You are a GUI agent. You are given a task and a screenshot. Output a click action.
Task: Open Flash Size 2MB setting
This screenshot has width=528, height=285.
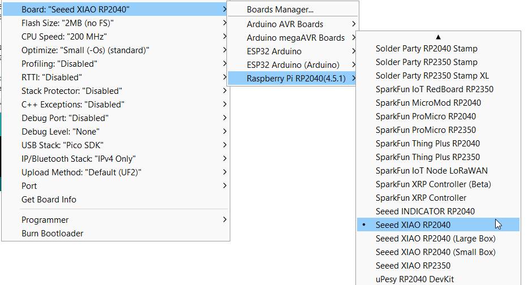coord(67,23)
